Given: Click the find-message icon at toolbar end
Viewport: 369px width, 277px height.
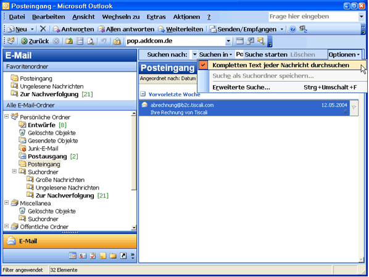Looking at the screenshot, I should (261, 41).
